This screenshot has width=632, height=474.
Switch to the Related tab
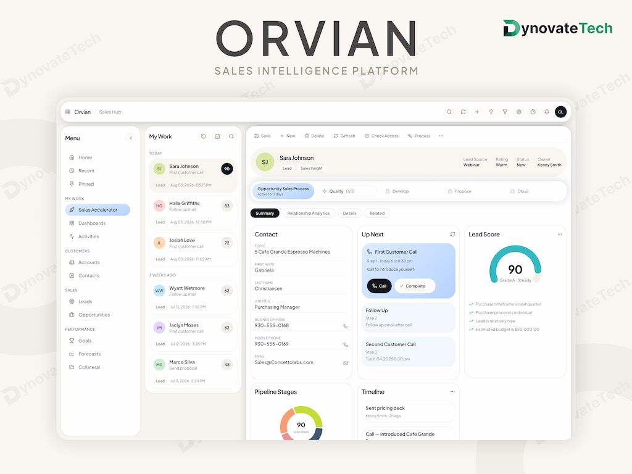(x=377, y=213)
